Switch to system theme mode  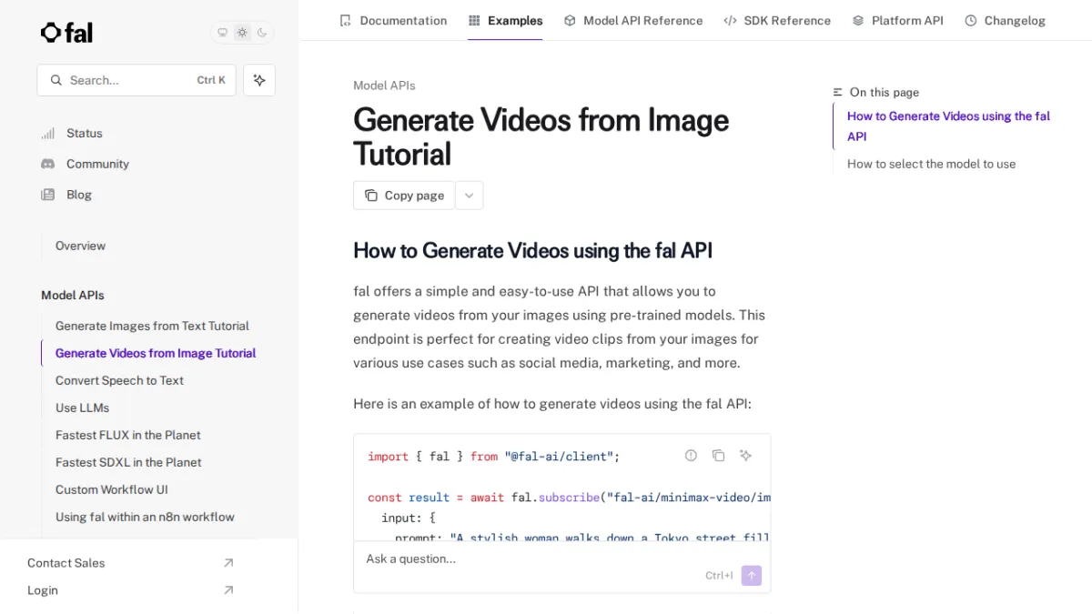222,33
